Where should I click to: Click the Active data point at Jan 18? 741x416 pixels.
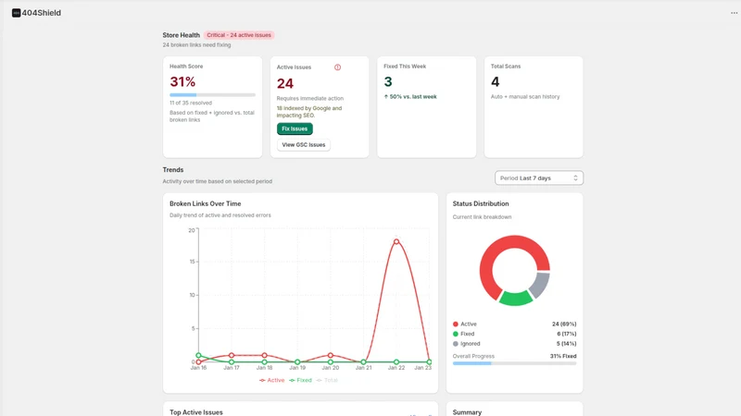264,355
